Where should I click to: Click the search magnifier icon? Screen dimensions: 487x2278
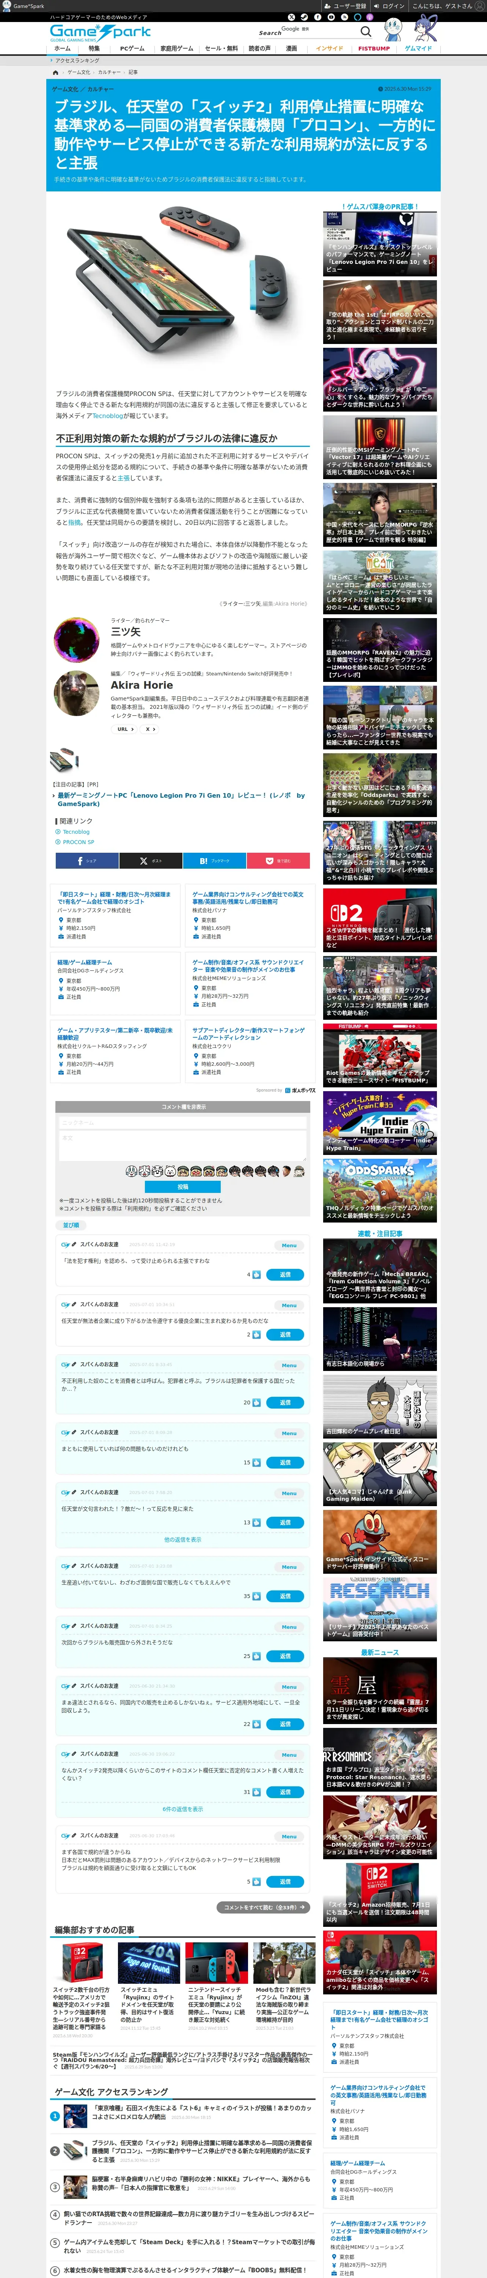pyautogui.click(x=366, y=31)
